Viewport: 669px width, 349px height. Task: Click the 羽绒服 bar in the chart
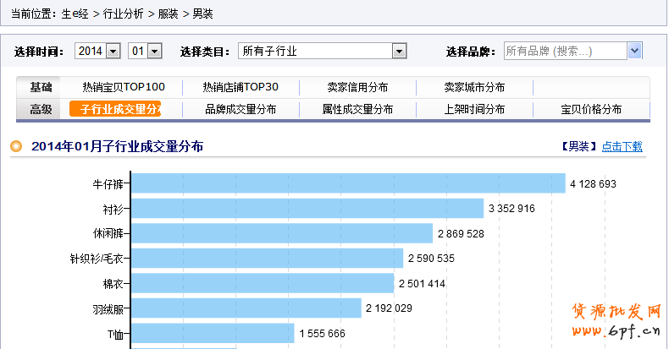coord(246,308)
